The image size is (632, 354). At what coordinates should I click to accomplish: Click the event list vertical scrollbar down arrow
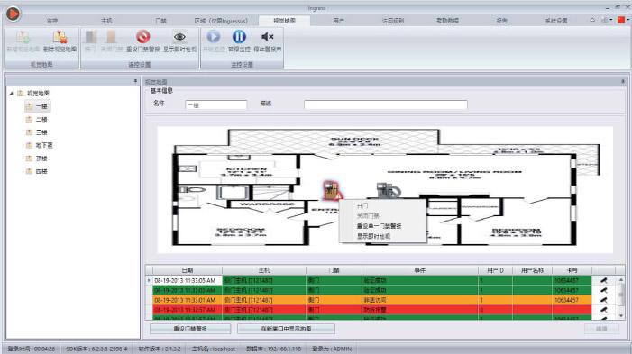(621, 315)
